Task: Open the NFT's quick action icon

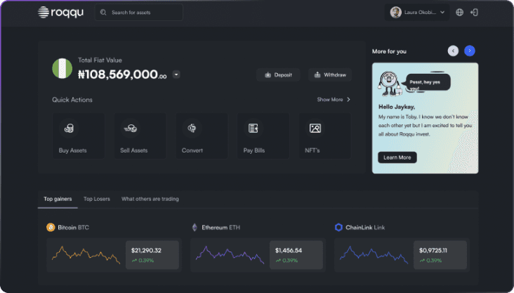Action: point(315,129)
